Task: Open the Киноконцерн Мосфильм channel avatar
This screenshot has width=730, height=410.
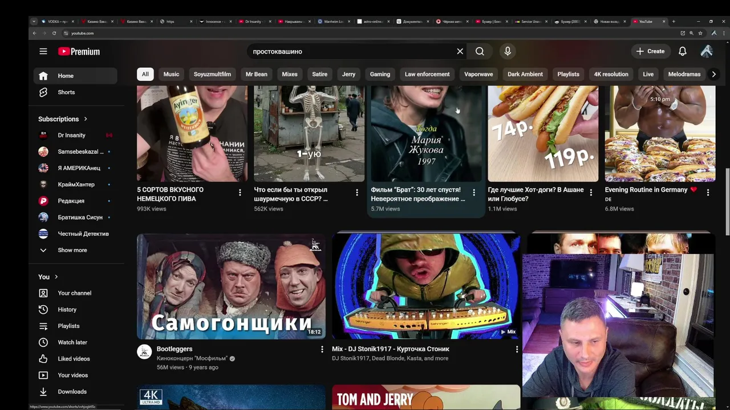Action: click(x=144, y=351)
